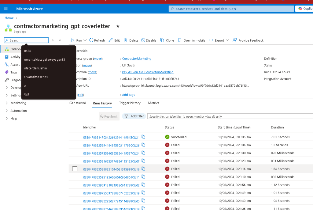
Task: Click Provide Feedback in the toolbar
Action: 248,40
